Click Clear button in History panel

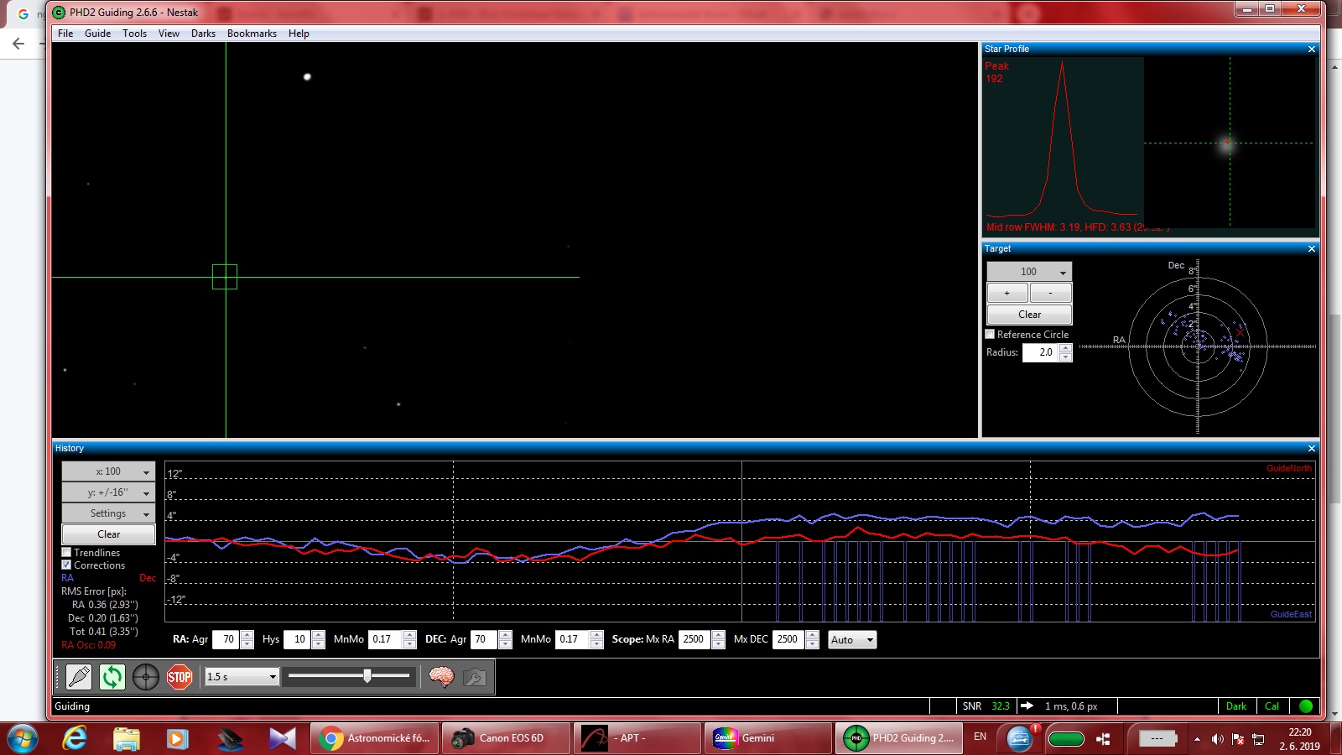[x=108, y=534]
